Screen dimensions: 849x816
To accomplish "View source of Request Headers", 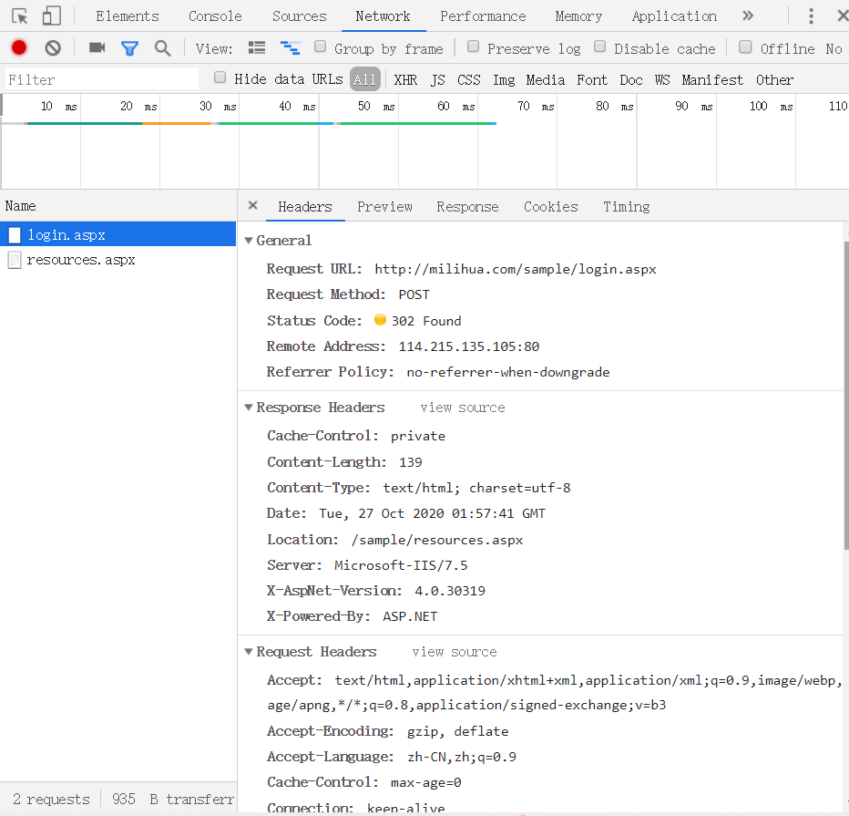I will point(455,653).
